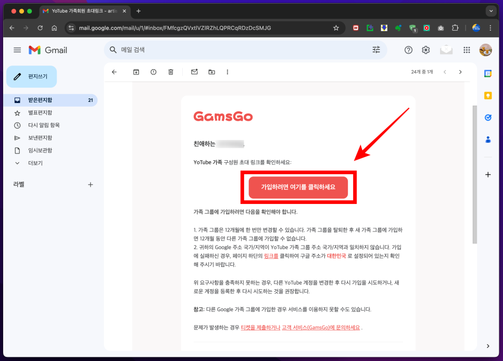Create new label plus button
The image size is (503, 361).
point(91,184)
